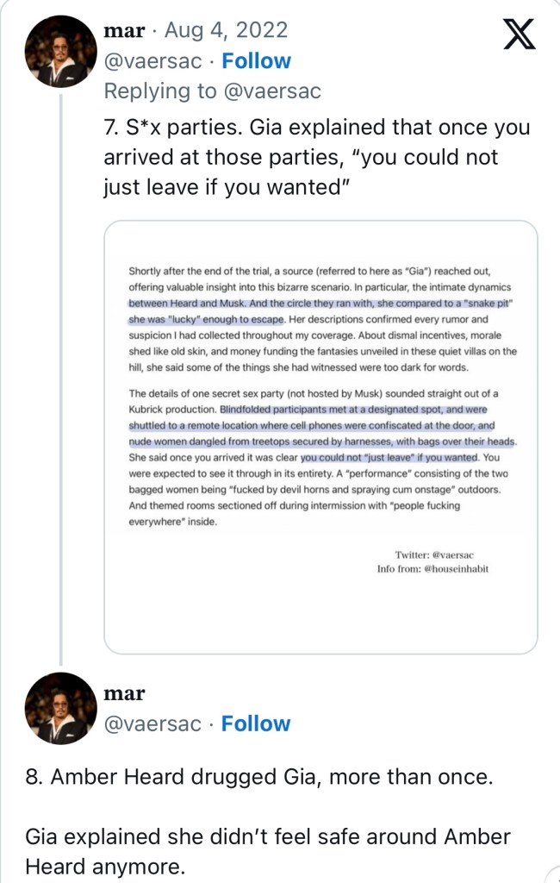Click the "Twitter: @vaersac" credit in the image
The width and height of the screenshot is (560, 883).
[441, 554]
